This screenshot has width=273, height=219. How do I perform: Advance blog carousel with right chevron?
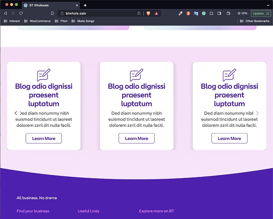tap(258, 113)
